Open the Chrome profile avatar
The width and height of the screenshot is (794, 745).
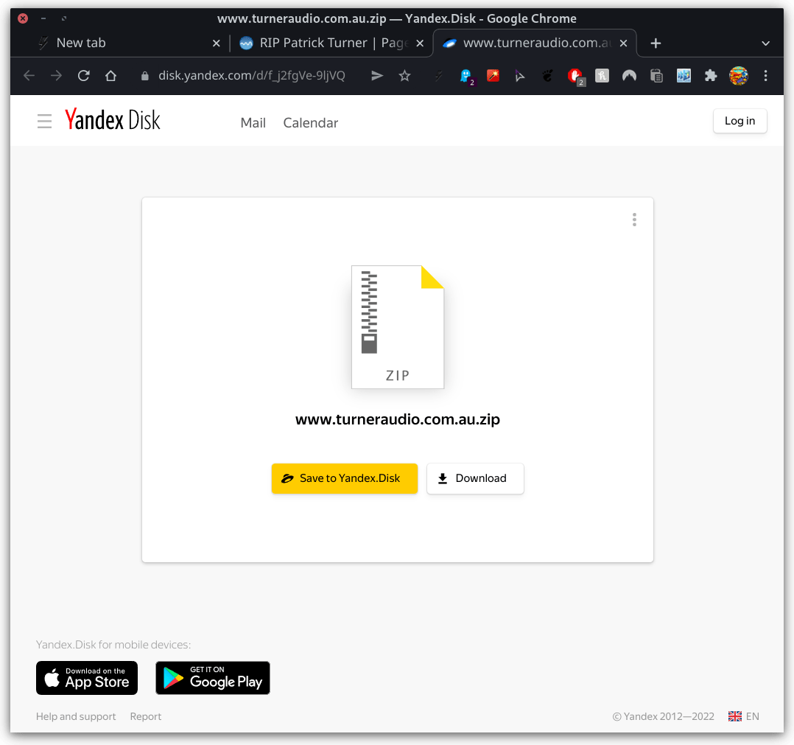point(738,76)
